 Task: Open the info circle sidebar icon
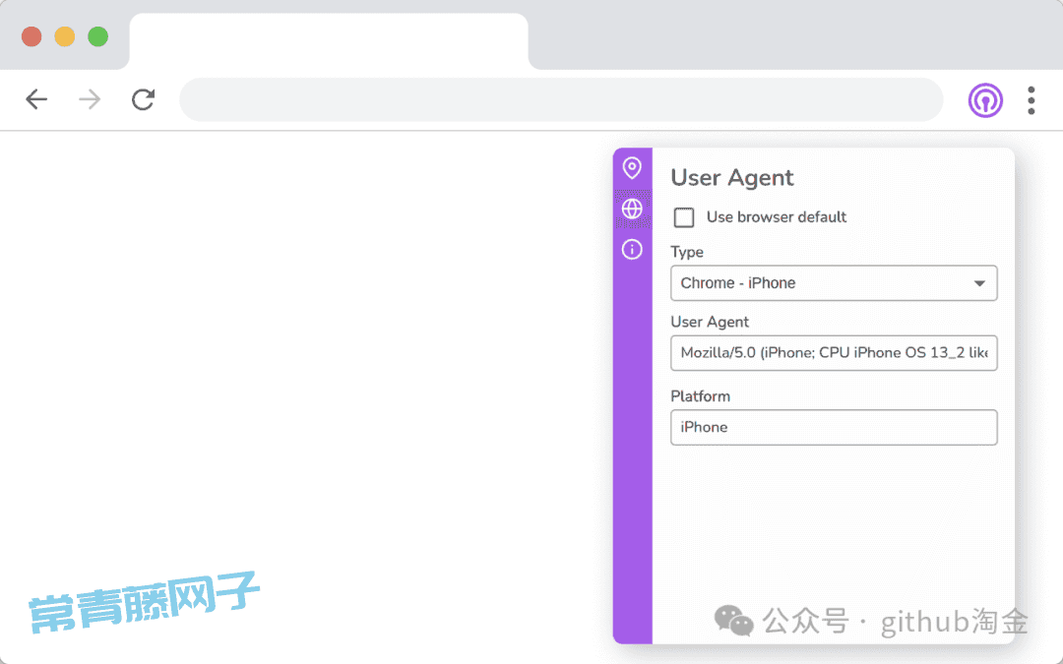[x=632, y=249]
